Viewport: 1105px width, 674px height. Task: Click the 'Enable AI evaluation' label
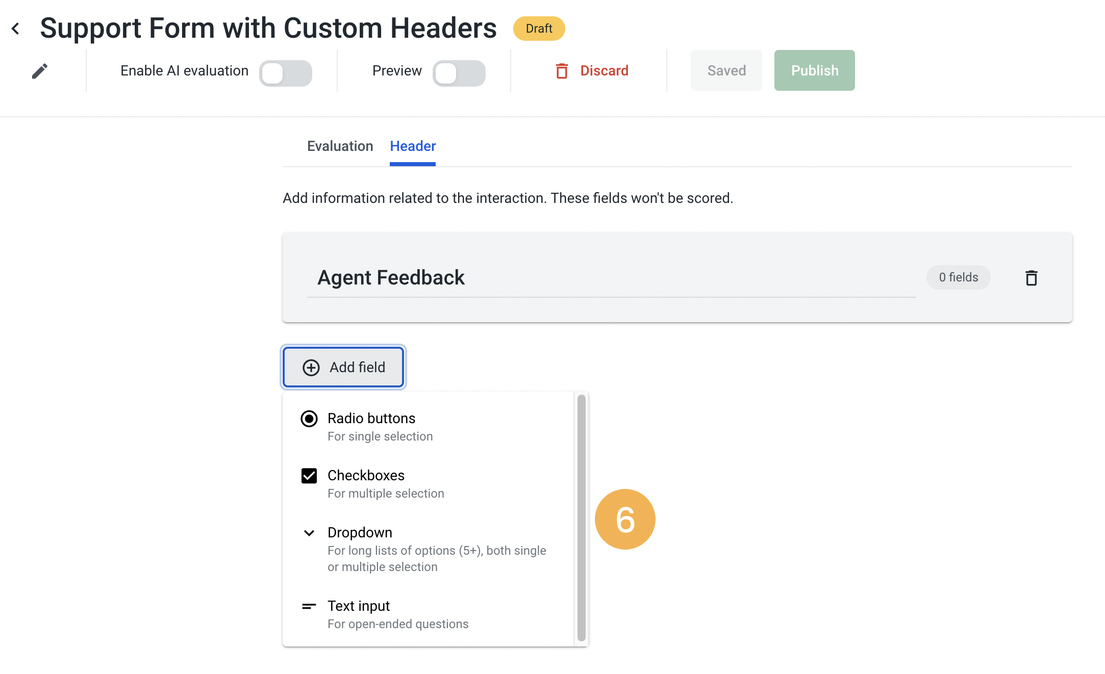click(x=184, y=70)
